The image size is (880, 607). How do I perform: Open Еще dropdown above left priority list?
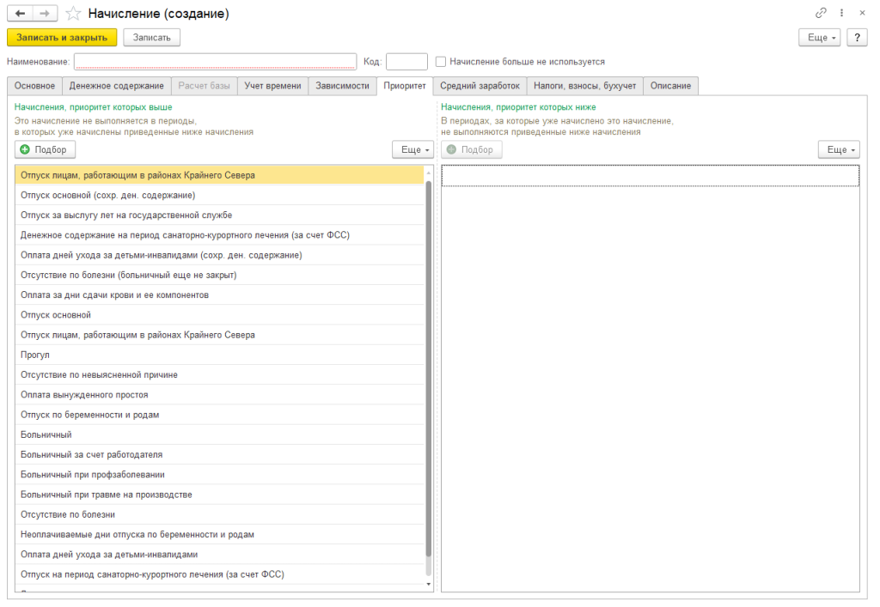pyautogui.click(x=412, y=149)
